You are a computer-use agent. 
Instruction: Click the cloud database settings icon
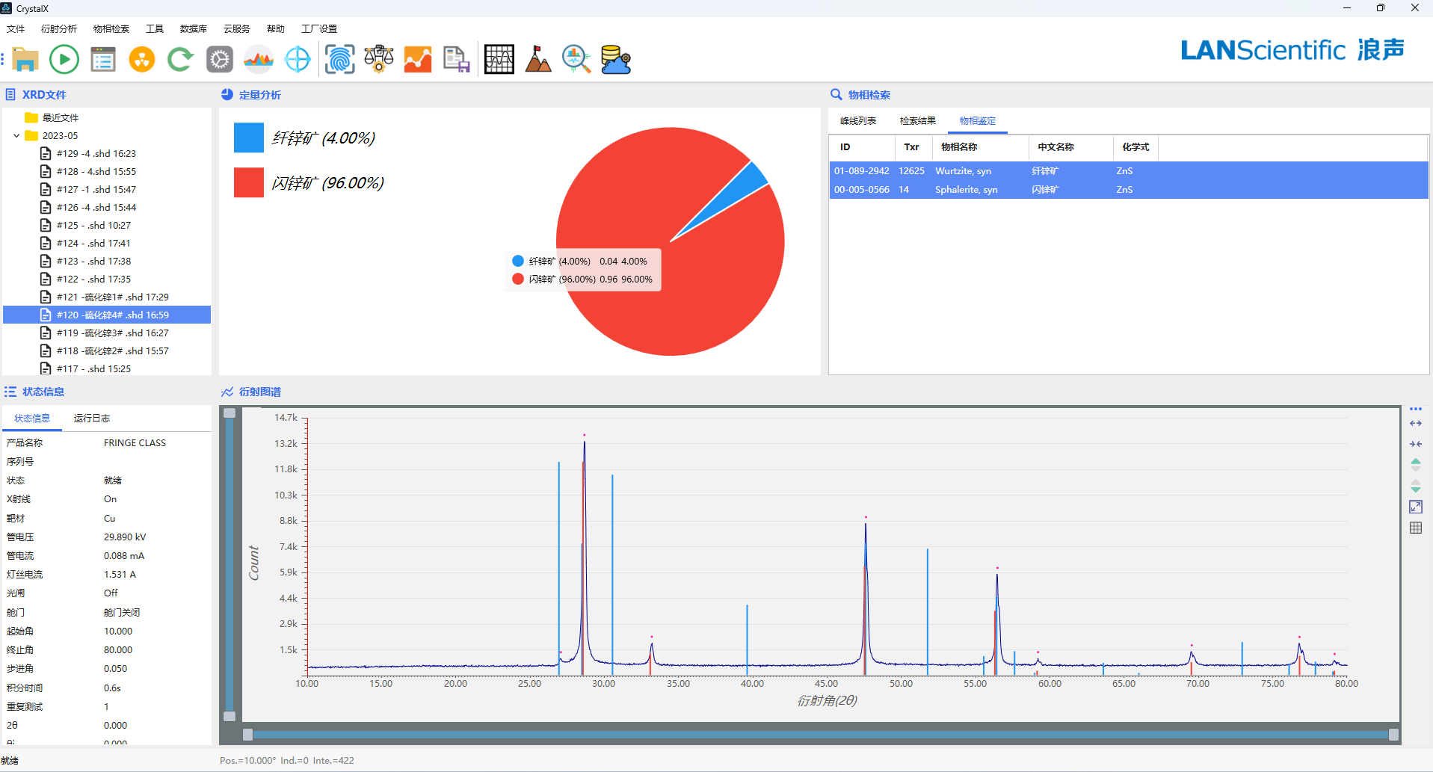click(x=616, y=59)
